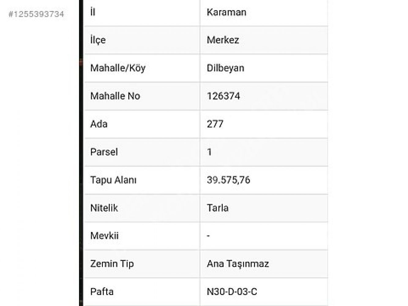The image size is (408, 306).
Task: Click the Mevkii row label
Action: coord(104,236)
